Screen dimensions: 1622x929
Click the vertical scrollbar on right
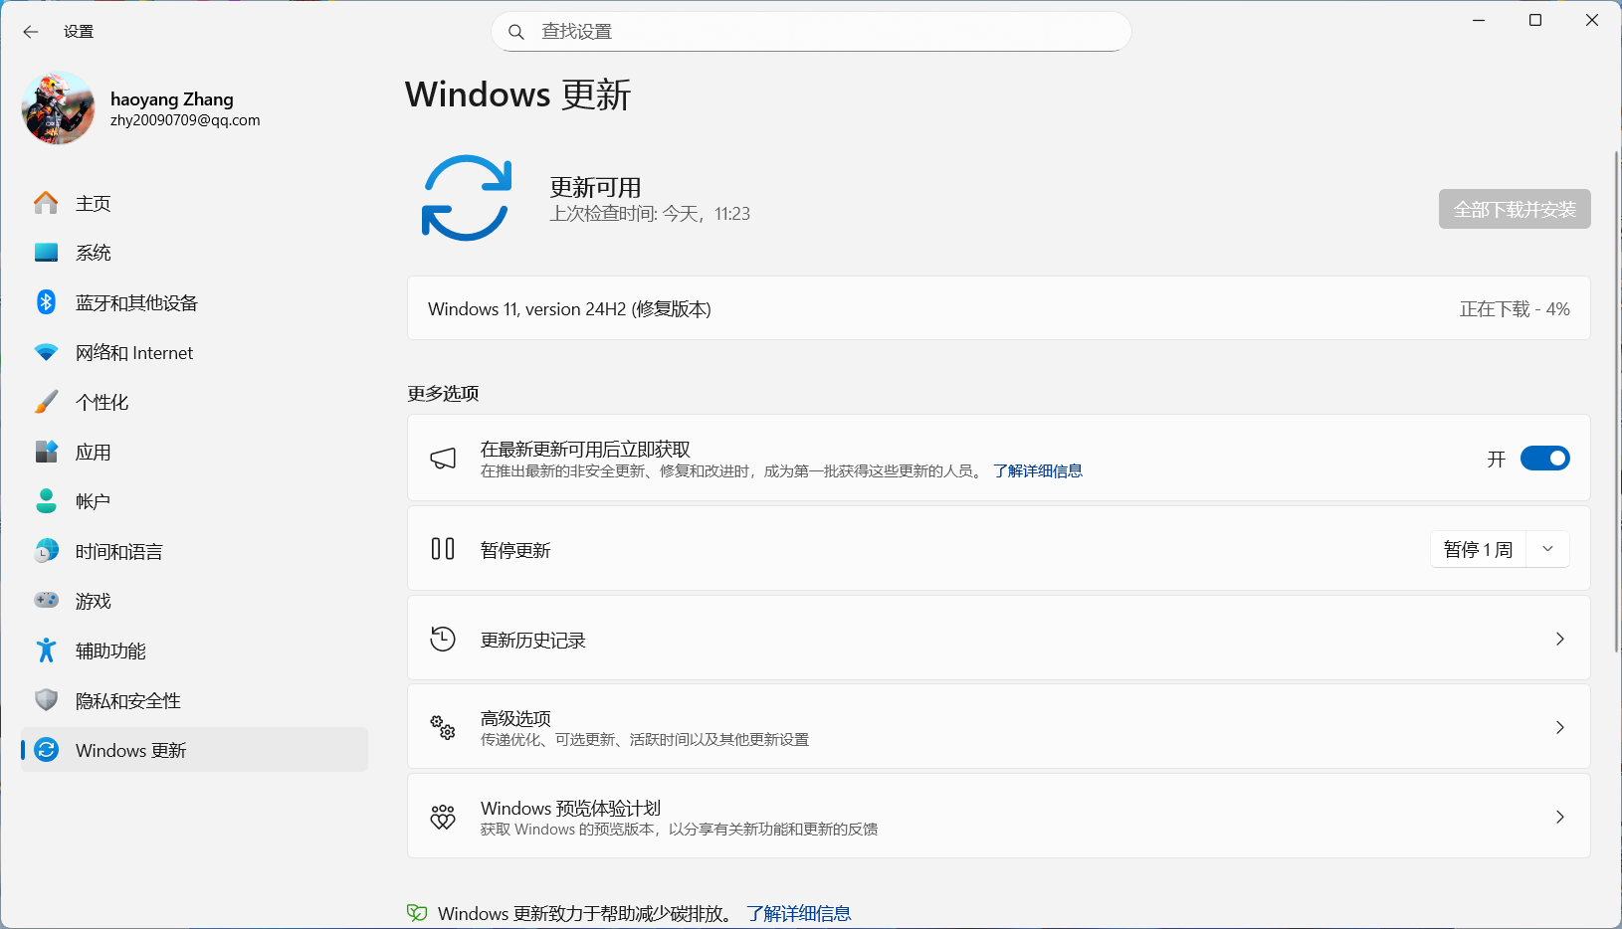[1616, 402]
